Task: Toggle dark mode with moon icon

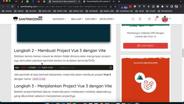Action: (x=140, y=19)
